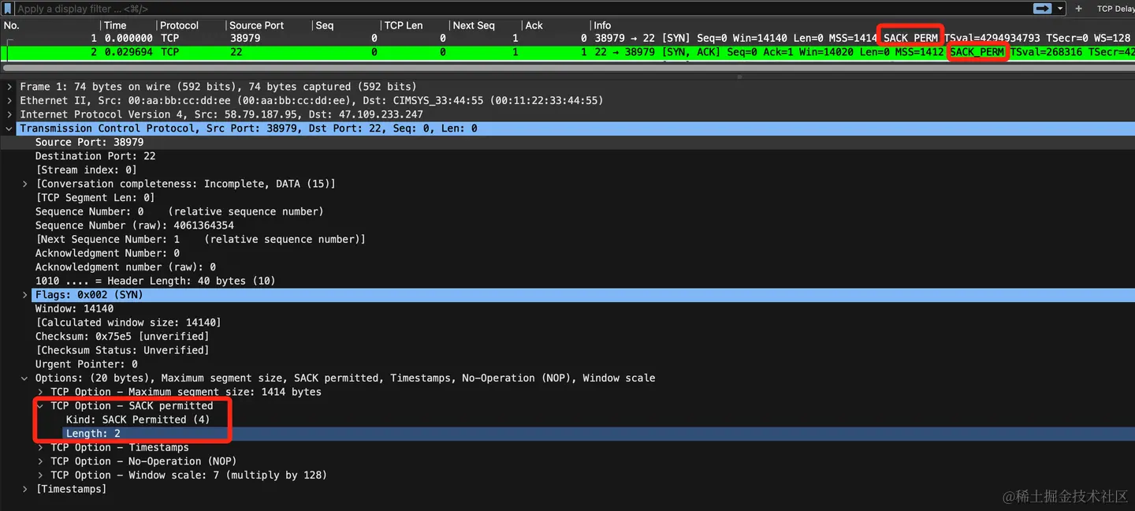Select '[Checksum Status: Unverified]' row
Viewport: 1135px width, 511px height.
point(567,350)
